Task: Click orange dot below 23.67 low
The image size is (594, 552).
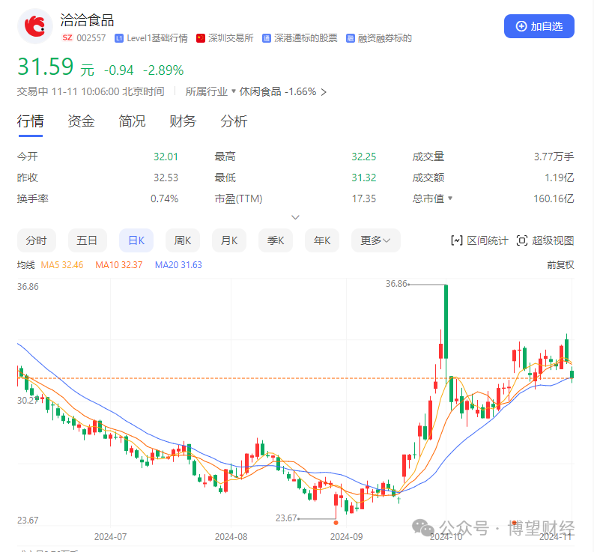Action: pos(336,523)
